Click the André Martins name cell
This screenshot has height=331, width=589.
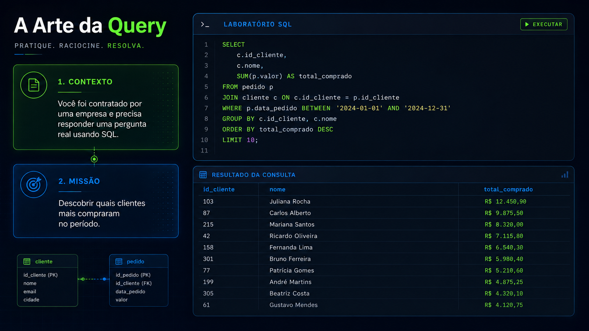click(290, 282)
